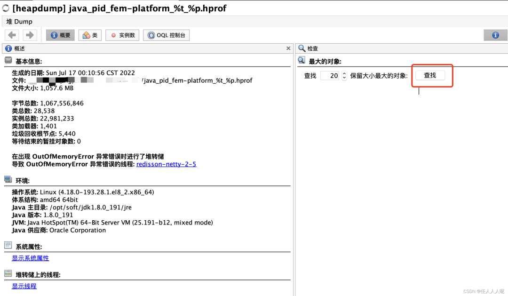Switch to the 类 classes view
The image size is (508, 296).
(90, 35)
